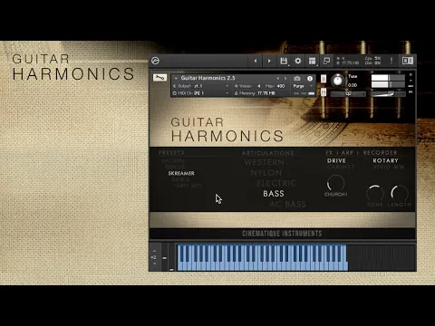Screen dimensions: 435x326
Task: Solo the instrument with S button
Action: coord(324,79)
